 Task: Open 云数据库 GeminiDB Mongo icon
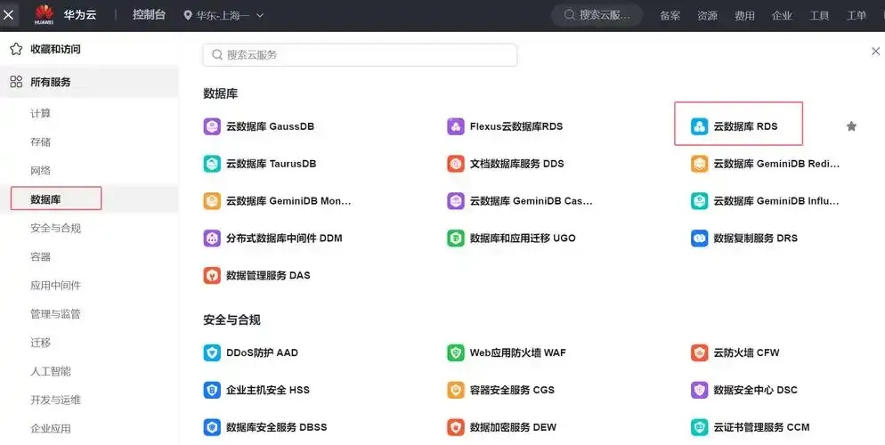coord(212,201)
